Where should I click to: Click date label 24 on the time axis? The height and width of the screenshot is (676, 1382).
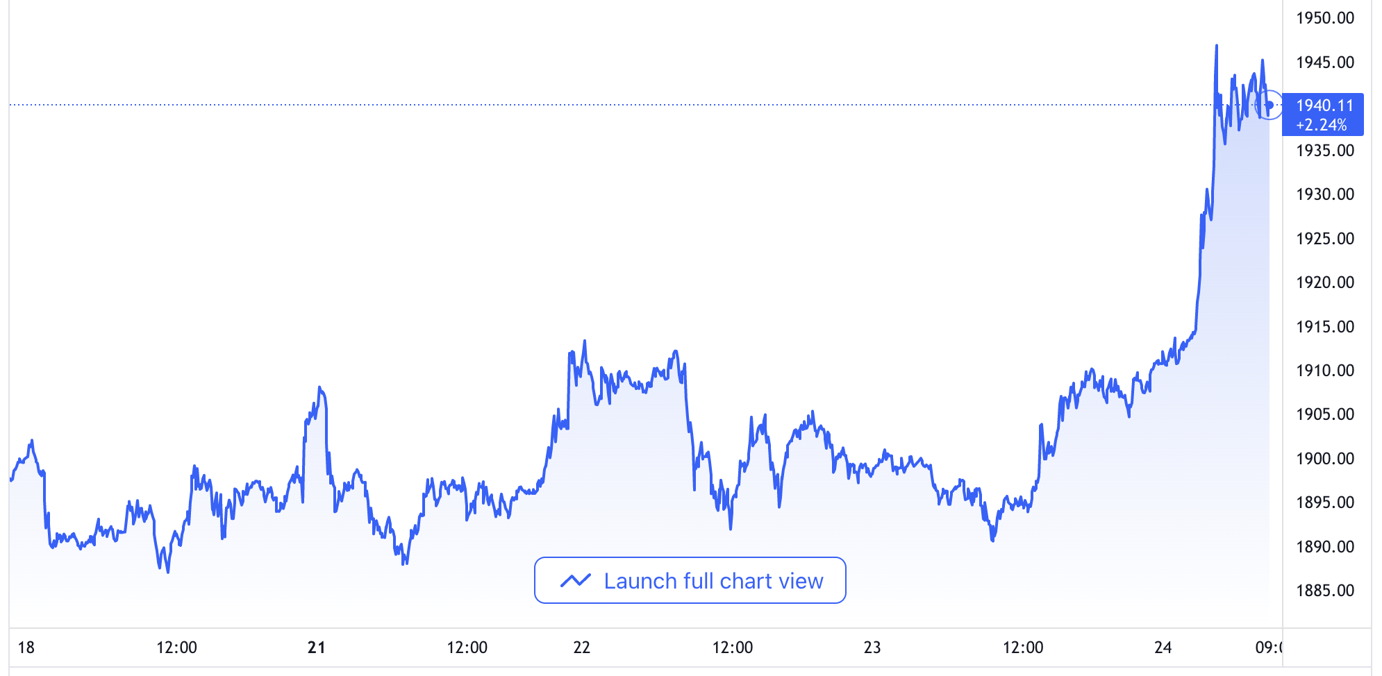click(1163, 648)
